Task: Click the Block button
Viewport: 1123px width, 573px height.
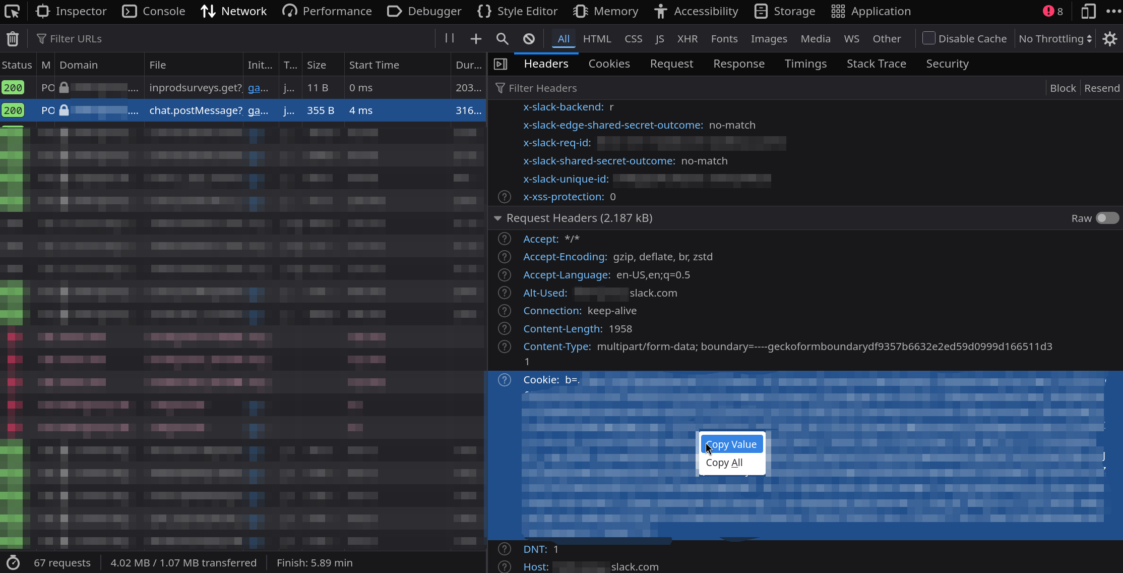Action: (x=1063, y=88)
